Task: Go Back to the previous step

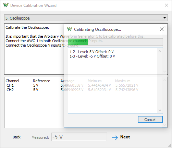Action: pyautogui.click(x=16, y=137)
